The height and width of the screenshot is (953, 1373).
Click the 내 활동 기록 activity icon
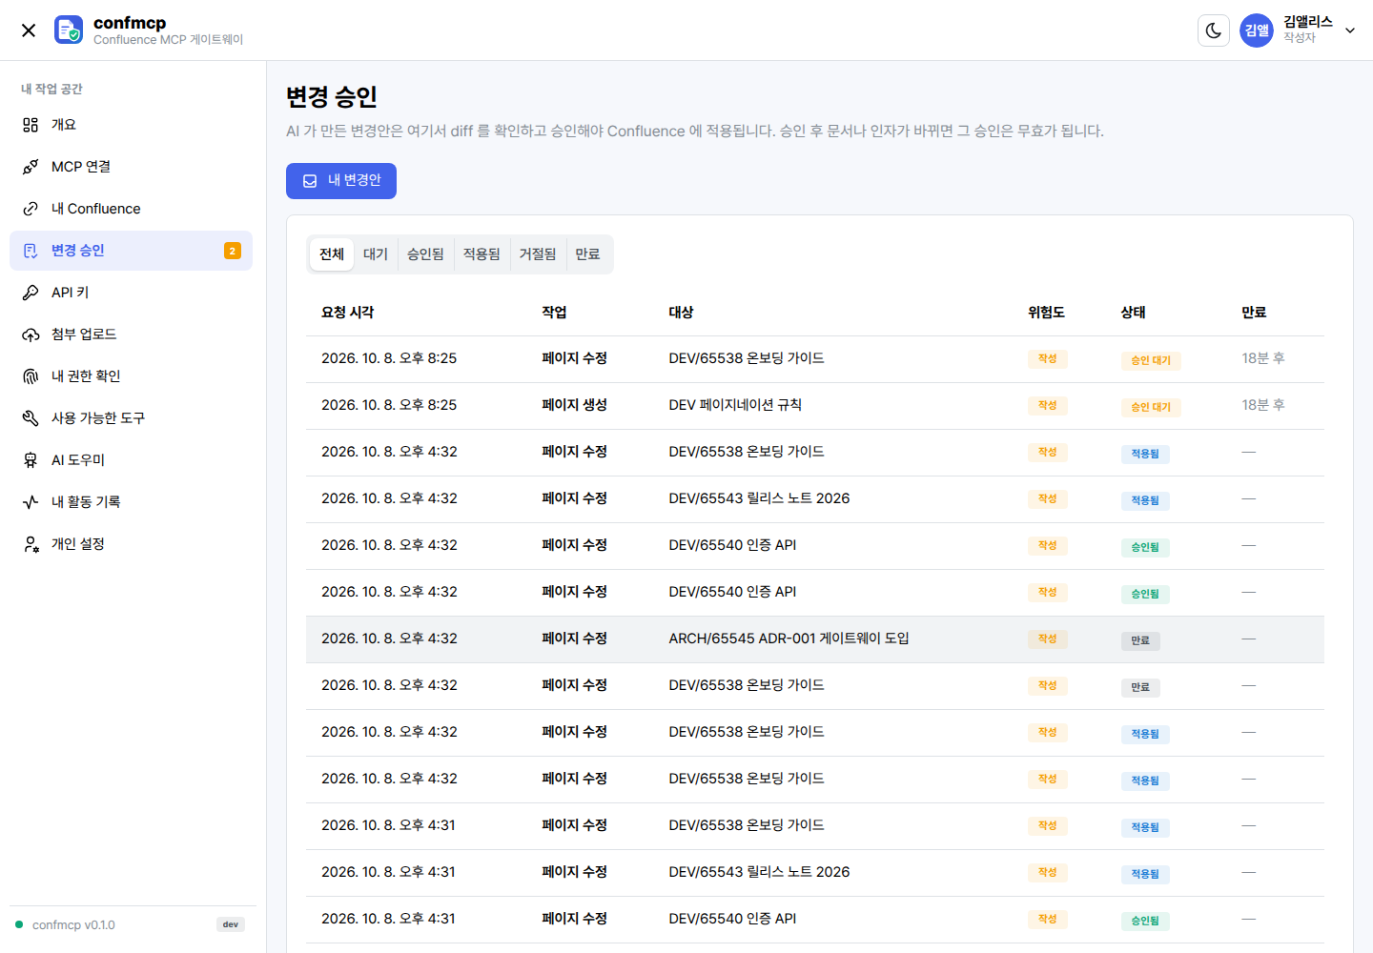[31, 502]
